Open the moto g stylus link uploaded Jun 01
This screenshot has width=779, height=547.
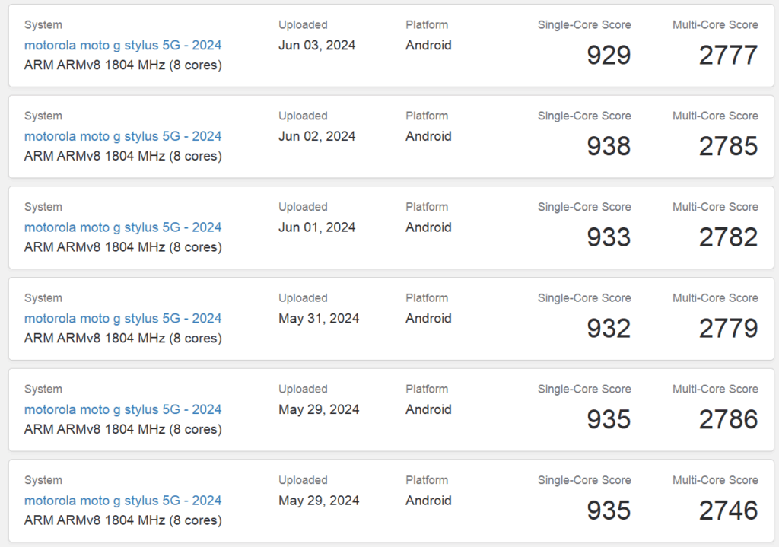(122, 227)
